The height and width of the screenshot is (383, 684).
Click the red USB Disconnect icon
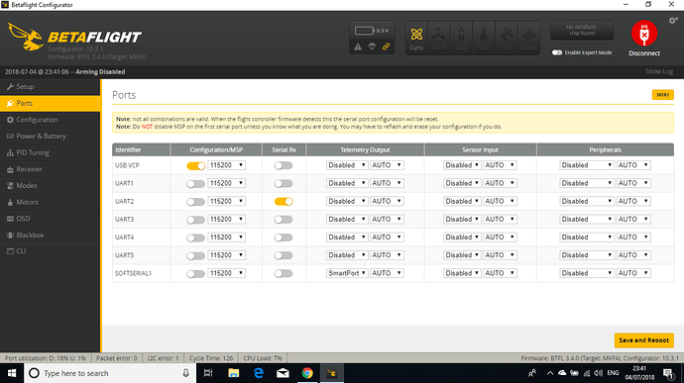point(644,33)
